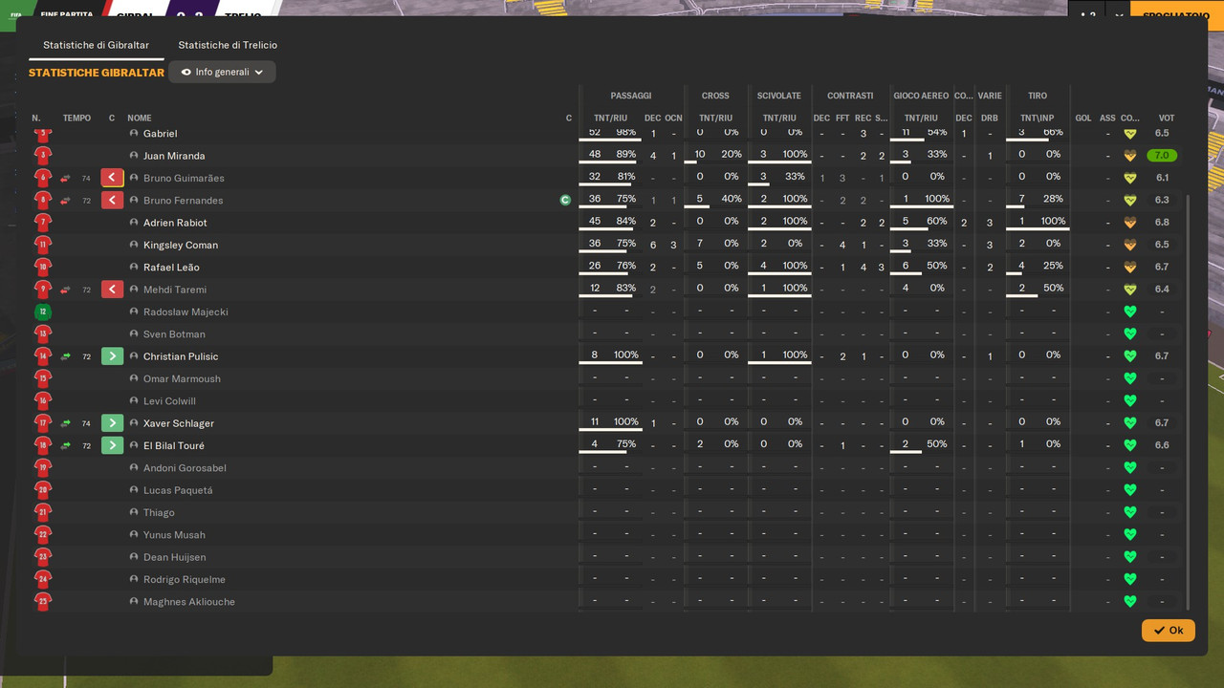Click condition heart icon for Rafael Leão
The height and width of the screenshot is (688, 1224).
[x=1129, y=267]
